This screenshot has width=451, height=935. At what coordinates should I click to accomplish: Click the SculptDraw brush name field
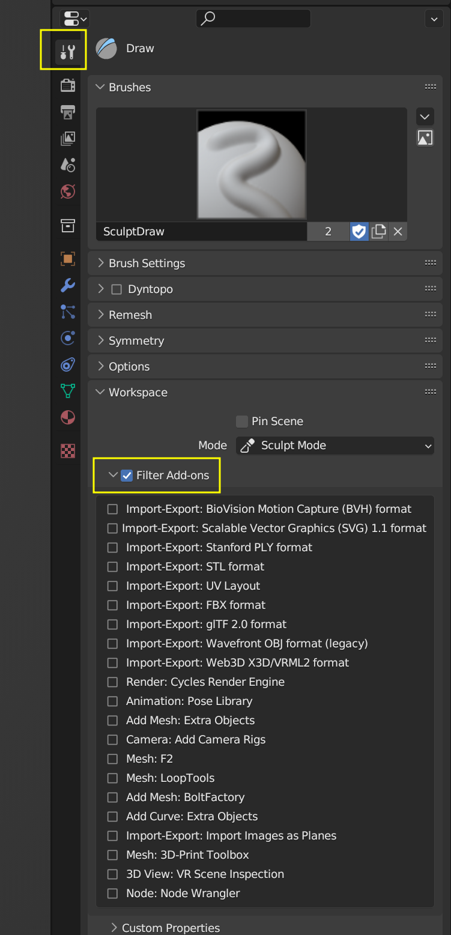pyautogui.click(x=201, y=231)
